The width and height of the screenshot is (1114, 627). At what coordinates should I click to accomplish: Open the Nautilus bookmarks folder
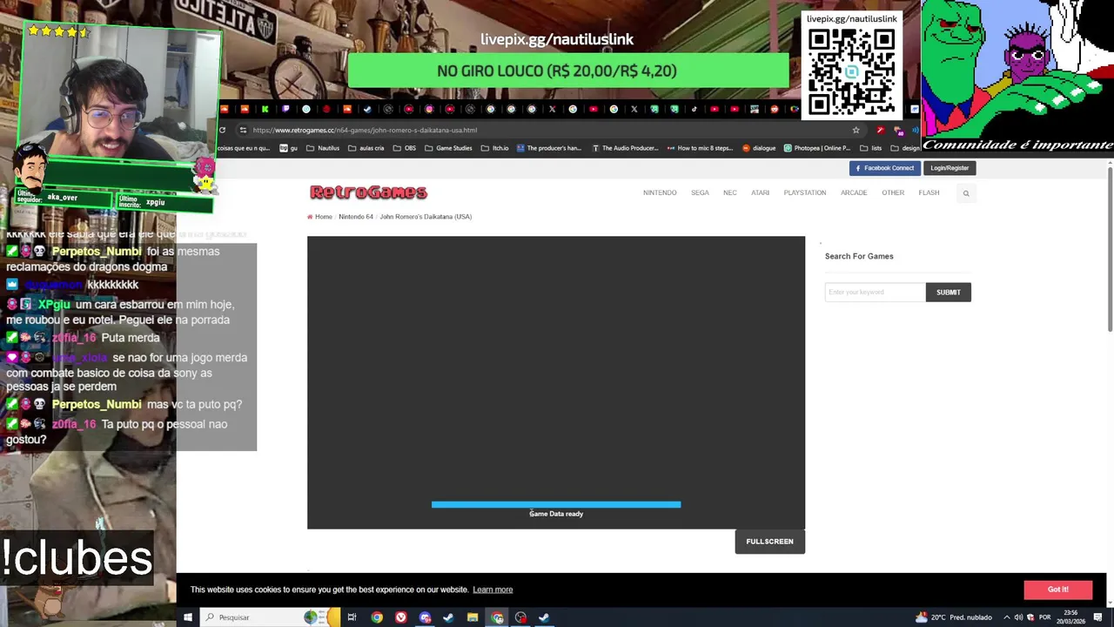coord(323,148)
